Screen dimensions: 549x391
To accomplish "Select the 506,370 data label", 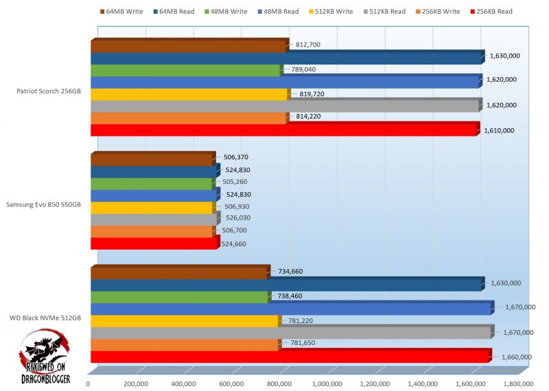I will 235,157.
